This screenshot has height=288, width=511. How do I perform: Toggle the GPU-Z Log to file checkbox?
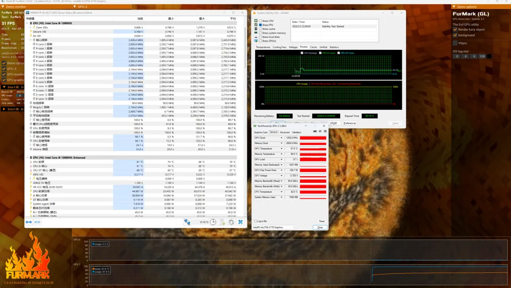tap(256, 221)
